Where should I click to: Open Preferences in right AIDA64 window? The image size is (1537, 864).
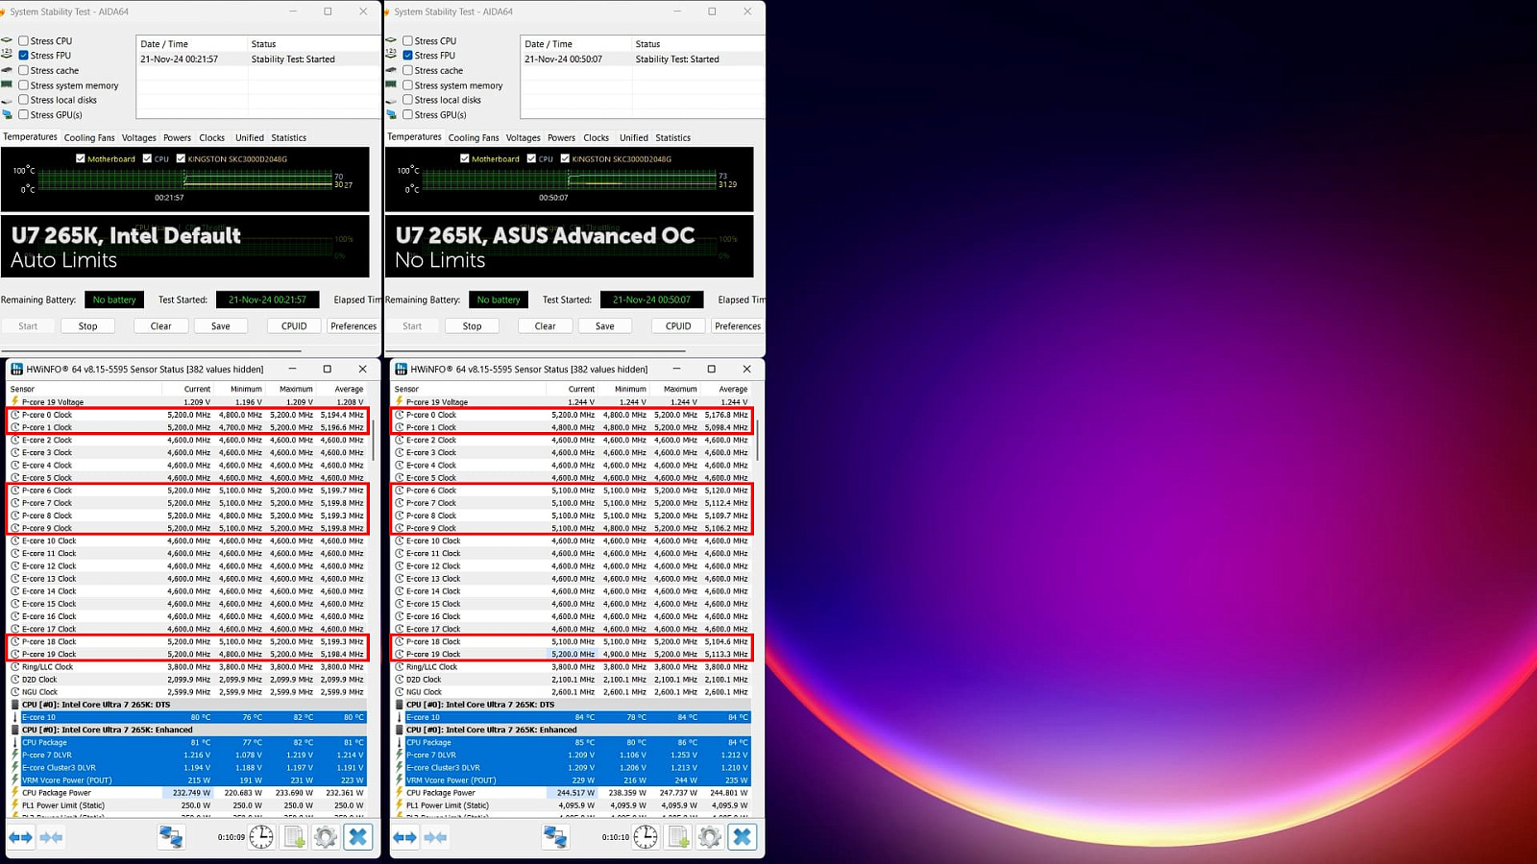(738, 325)
